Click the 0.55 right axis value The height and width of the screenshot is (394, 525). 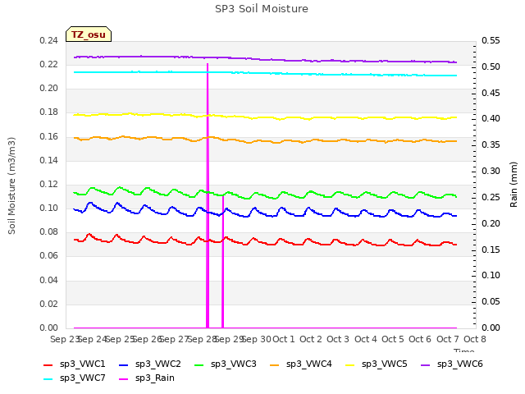tap(491, 41)
